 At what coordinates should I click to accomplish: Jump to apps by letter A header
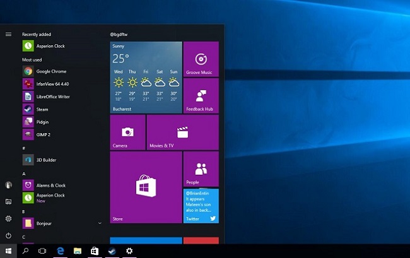[x=24, y=173]
